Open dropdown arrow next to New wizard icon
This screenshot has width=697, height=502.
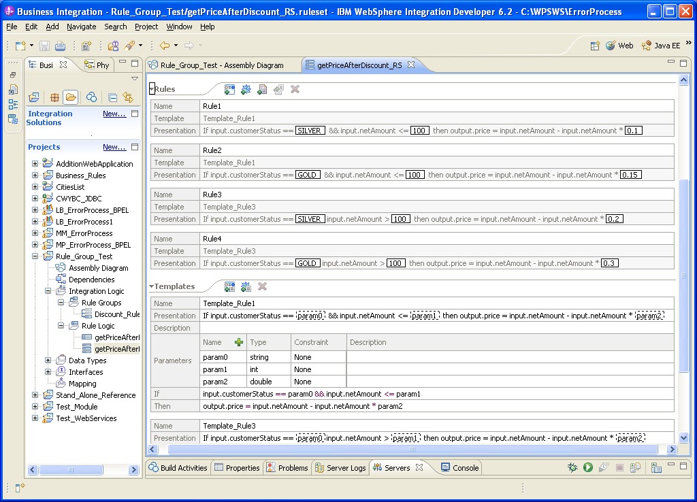tap(31, 46)
